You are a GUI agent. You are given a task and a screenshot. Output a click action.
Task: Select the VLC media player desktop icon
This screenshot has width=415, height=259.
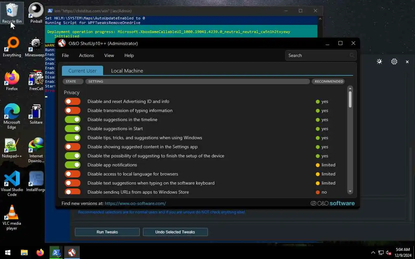(x=12, y=218)
